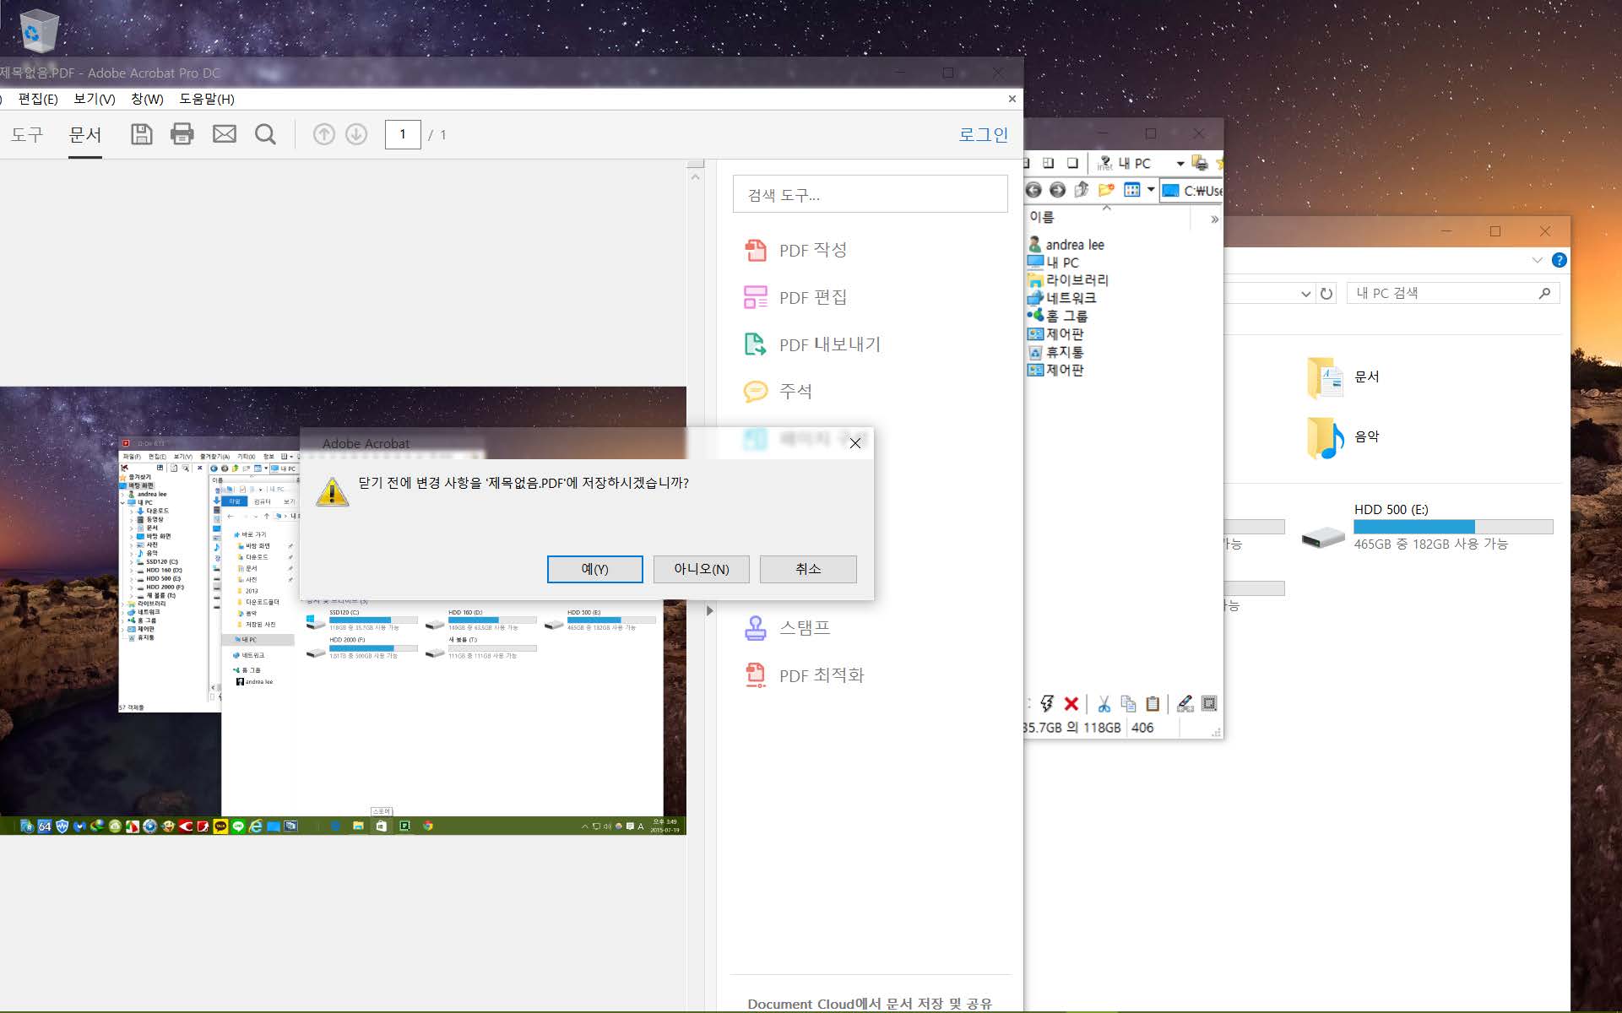
Task: Open the PDF 내보내기 (Export PDF) icon
Action: click(757, 344)
